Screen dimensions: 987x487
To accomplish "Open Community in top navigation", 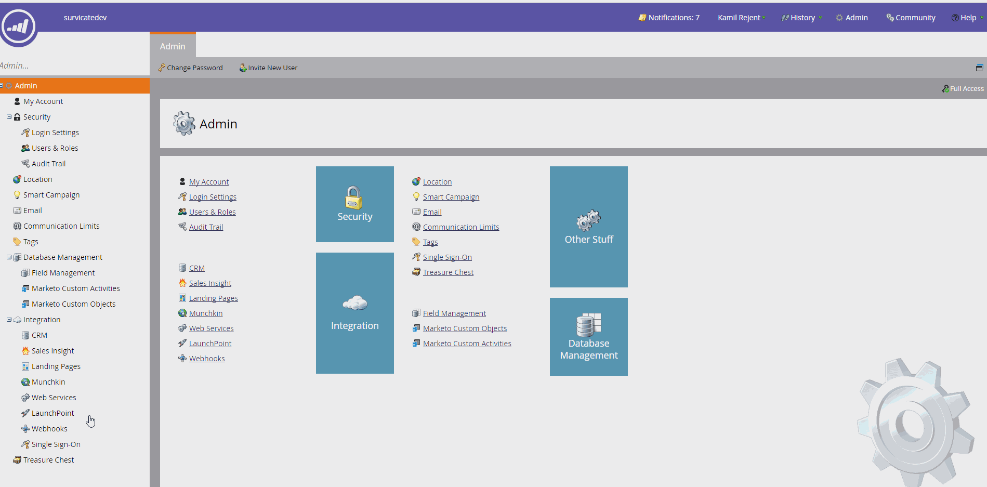I will (x=911, y=18).
